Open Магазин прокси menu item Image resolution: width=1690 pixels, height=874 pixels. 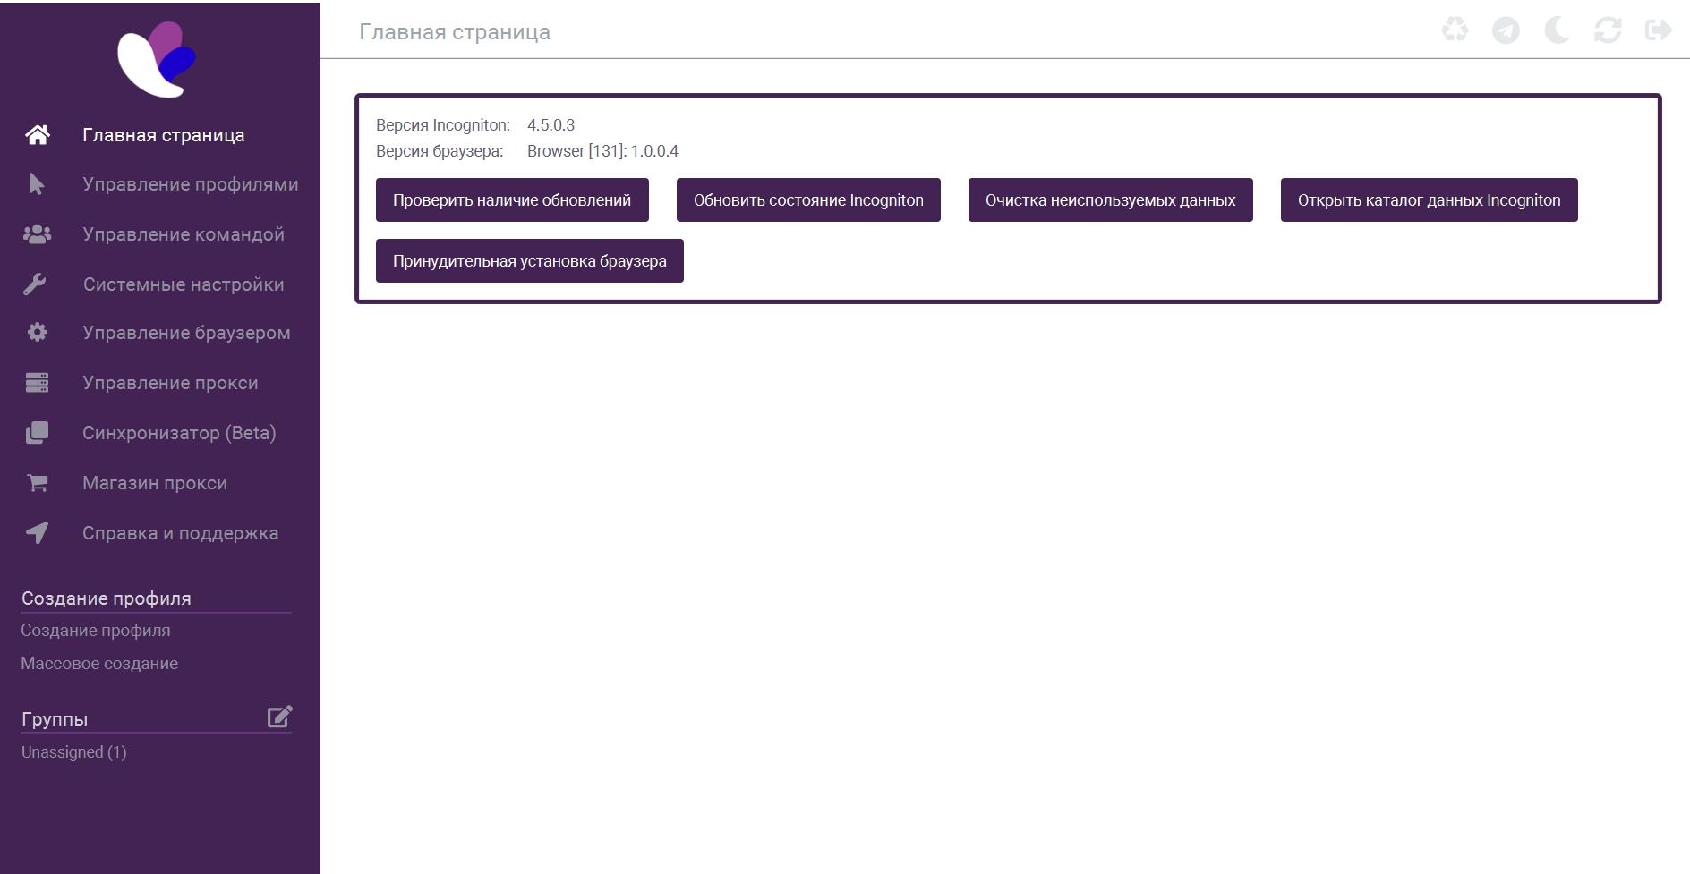point(155,483)
